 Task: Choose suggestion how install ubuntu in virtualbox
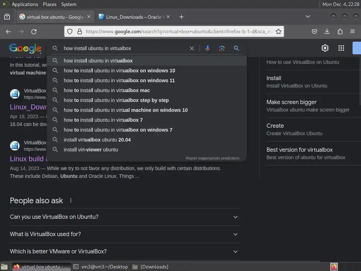[147, 61]
